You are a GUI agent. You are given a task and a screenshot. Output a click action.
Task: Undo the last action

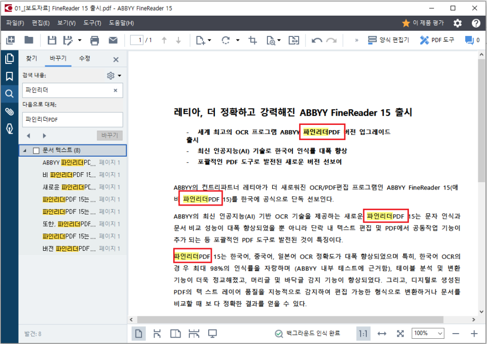[317, 41]
